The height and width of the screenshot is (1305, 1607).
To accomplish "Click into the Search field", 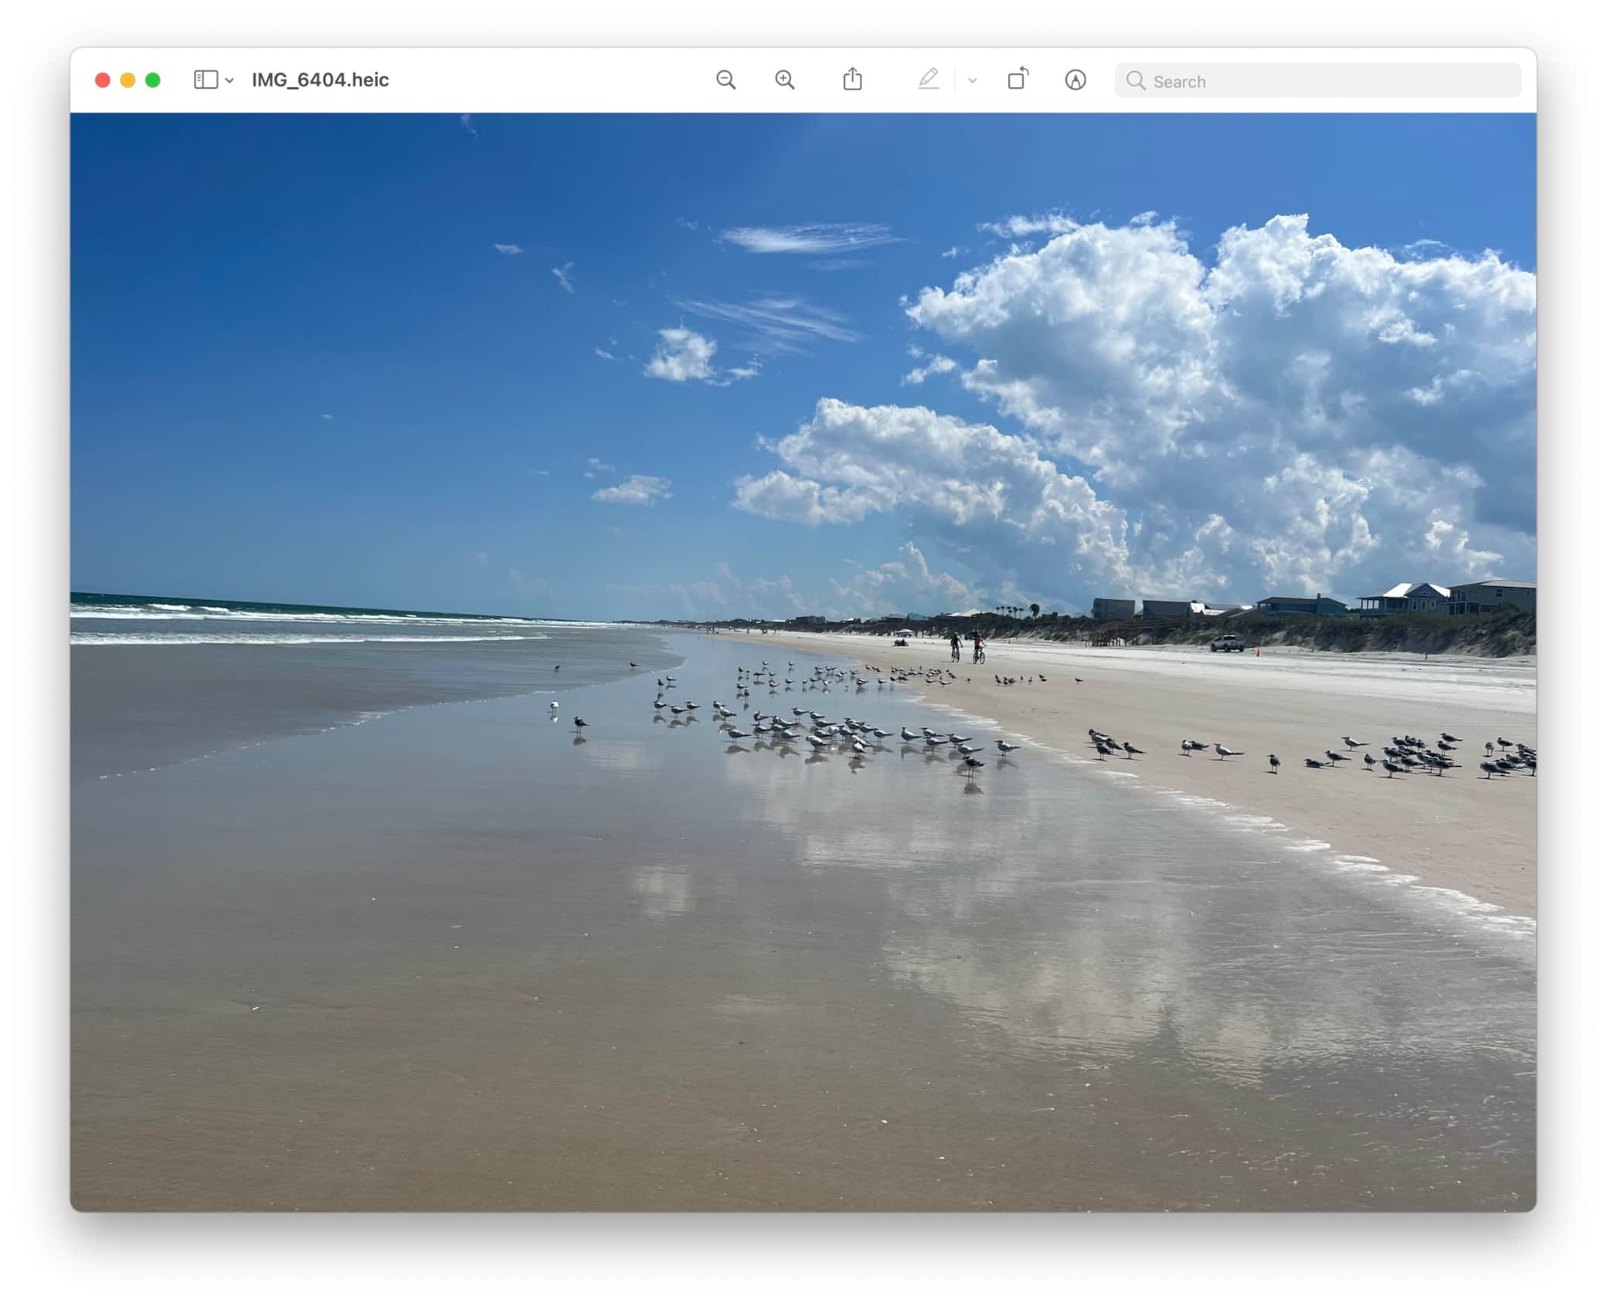I will coord(1317,80).
